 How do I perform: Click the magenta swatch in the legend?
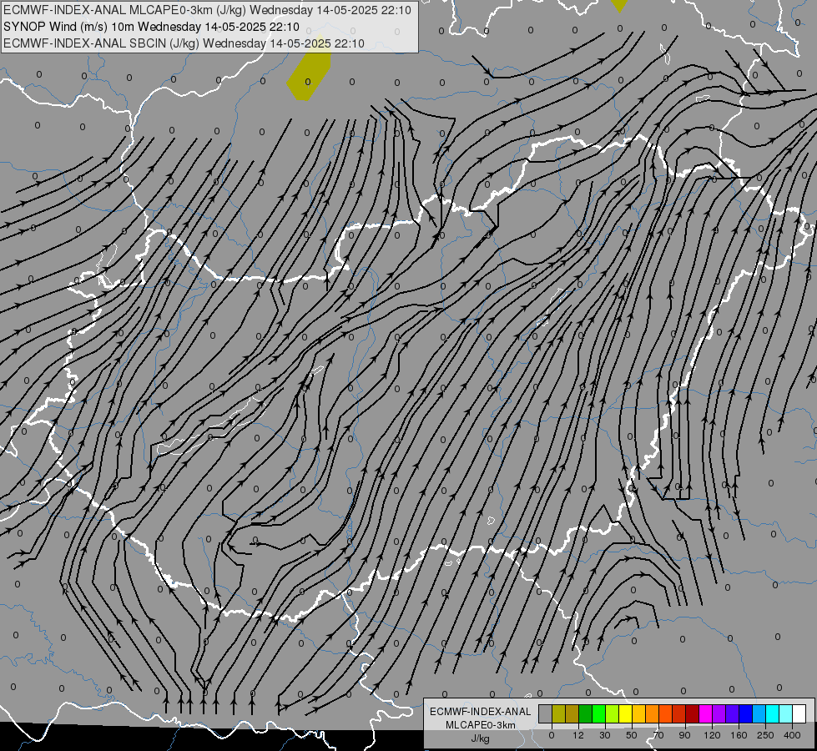(x=705, y=714)
